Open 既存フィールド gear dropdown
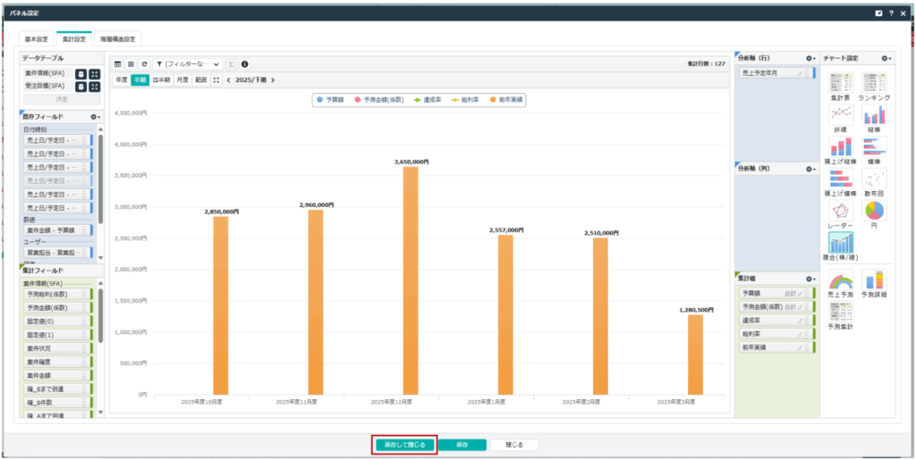This screenshot has width=916, height=459. (96, 117)
